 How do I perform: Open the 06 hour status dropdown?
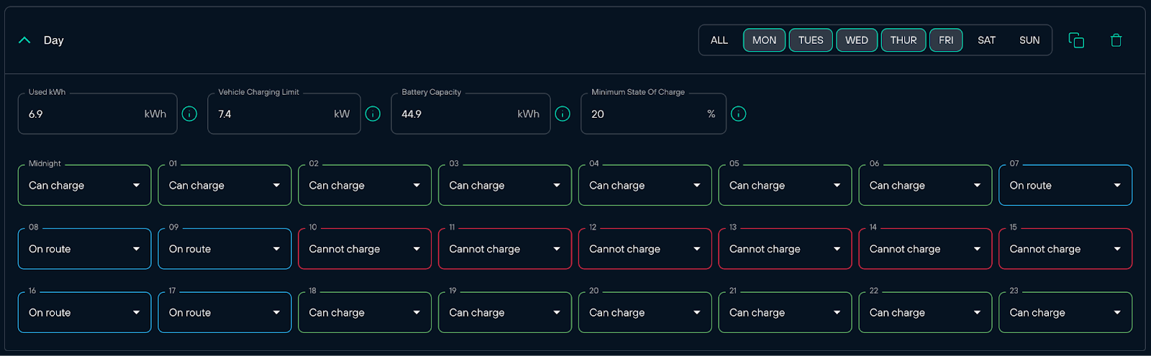[x=925, y=185]
